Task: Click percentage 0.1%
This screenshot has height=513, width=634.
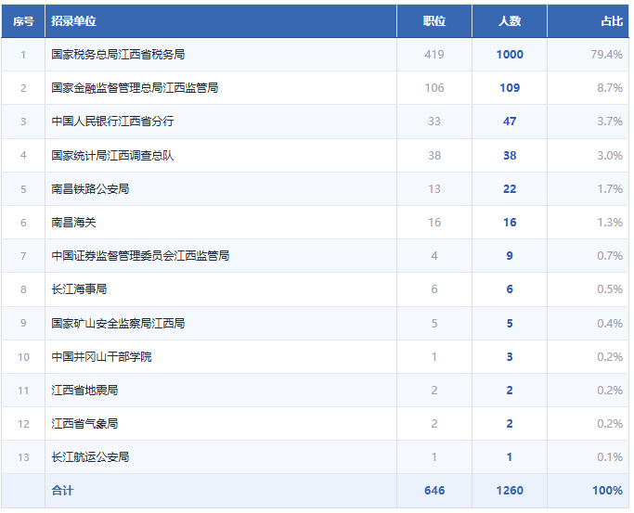Action: click(610, 457)
